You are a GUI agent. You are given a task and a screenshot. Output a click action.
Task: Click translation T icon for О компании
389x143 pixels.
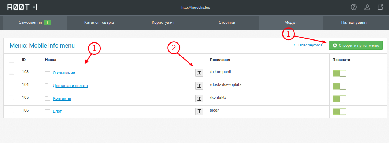[x=199, y=73]
